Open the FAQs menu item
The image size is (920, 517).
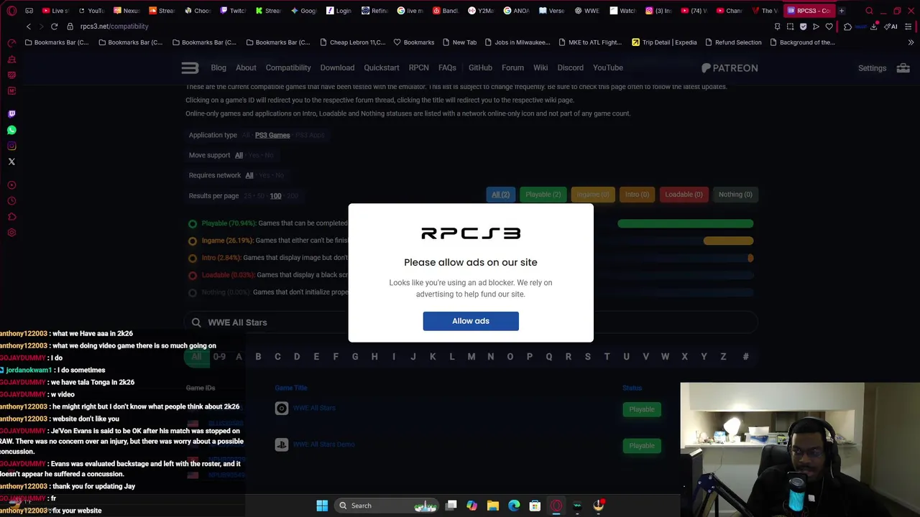[x=447, y=68]
